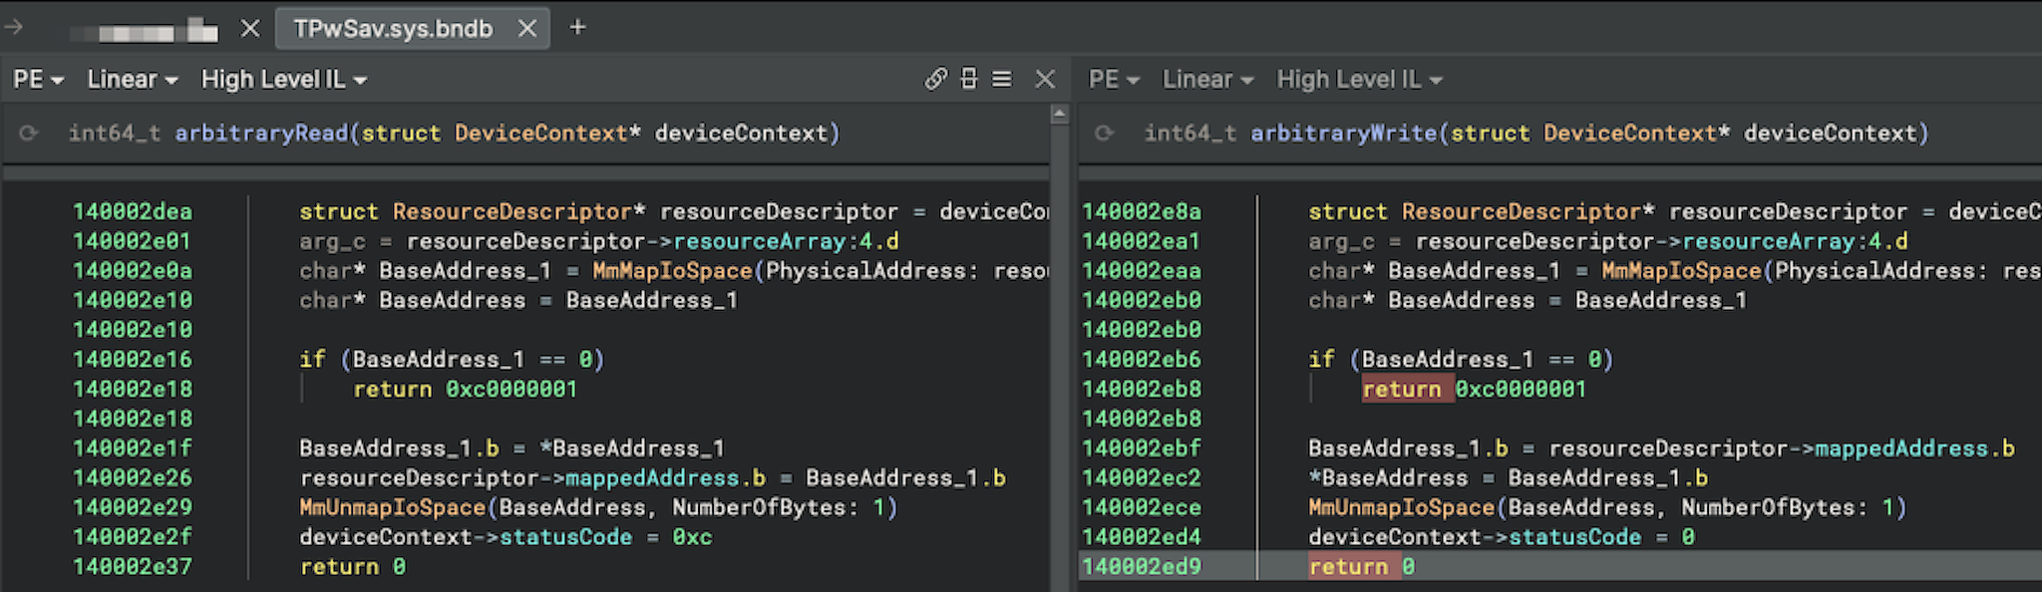Select address 140002ea1 in right pane
This screenshot has height=592, width=2042.
[x=1142, y=240]
